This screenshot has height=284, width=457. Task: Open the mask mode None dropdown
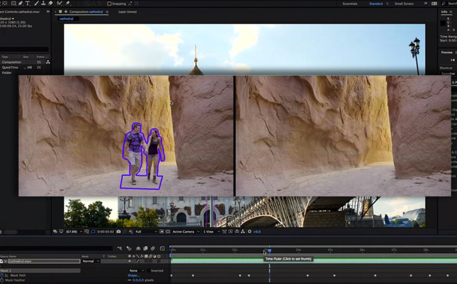click(136, 270)
